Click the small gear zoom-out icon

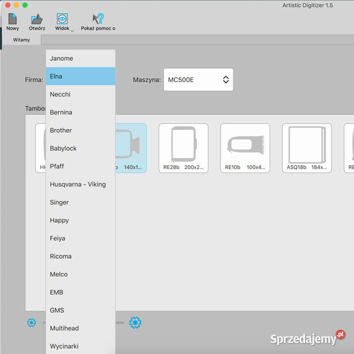pyautogui.click(x=31, y=323)
